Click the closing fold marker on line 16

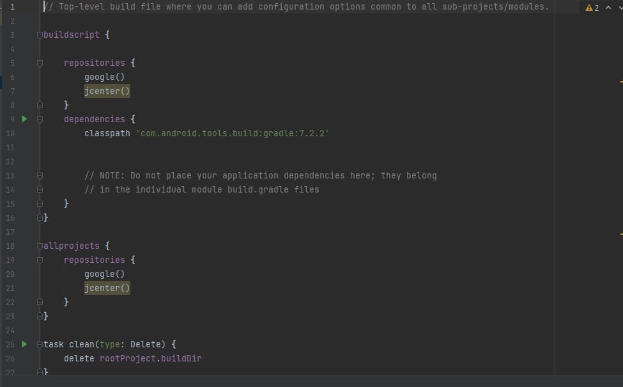[x=40, y=217]
